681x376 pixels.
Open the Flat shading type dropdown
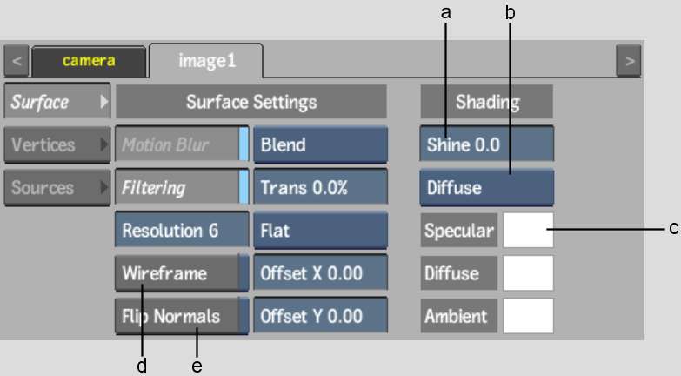(x=320, y=231)
